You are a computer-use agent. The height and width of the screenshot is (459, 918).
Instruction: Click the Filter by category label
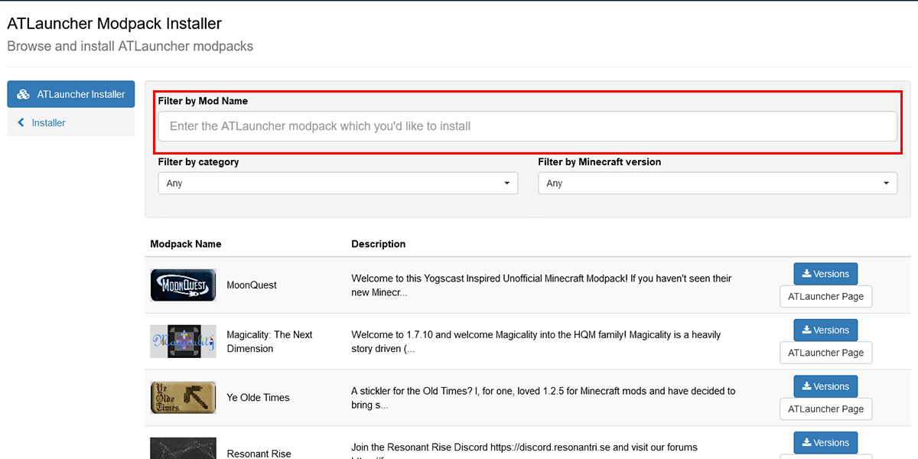[199, 162]
